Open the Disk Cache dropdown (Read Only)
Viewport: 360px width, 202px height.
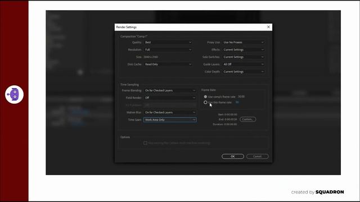(x=168, y=65)
